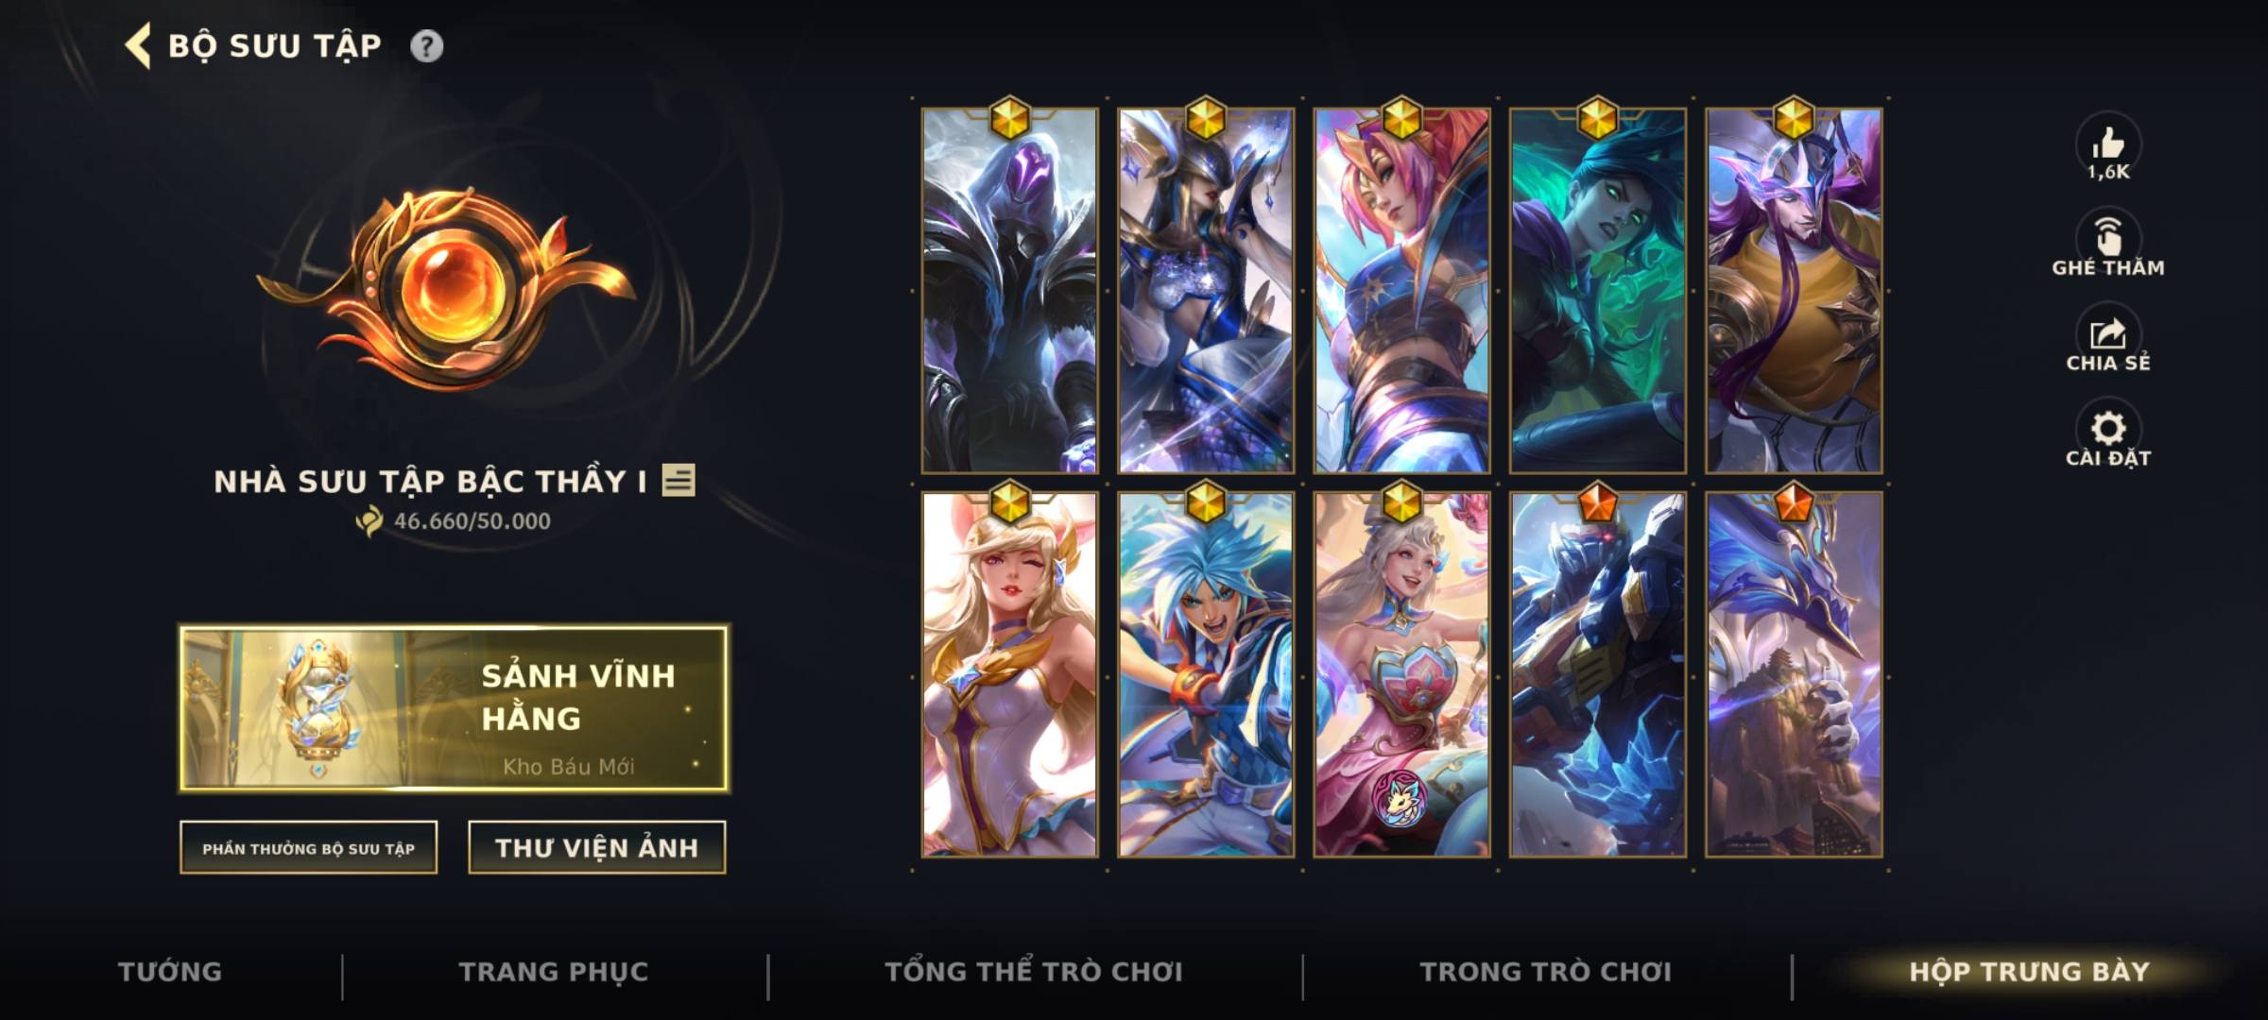Like the showcase with the thumbs-up icon
Screen dimensions: 2268x1020
pos(2108,144)
